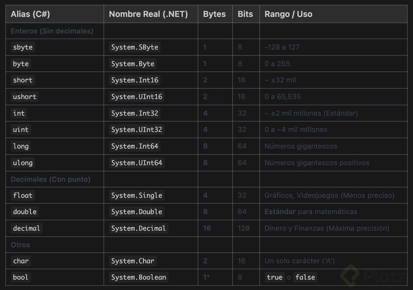This screenshot has height=290, width=413.
Task: Click the "float" alias code tag
Action: coord(23,195)
